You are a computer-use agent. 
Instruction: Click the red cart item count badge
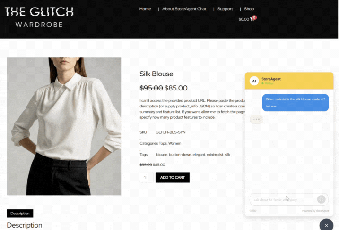coord(254,17)
